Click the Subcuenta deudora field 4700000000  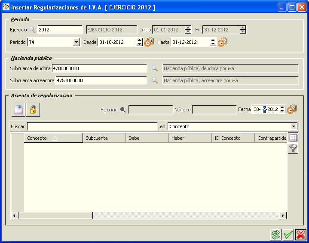pyautogui.click(x=100, y=68)
